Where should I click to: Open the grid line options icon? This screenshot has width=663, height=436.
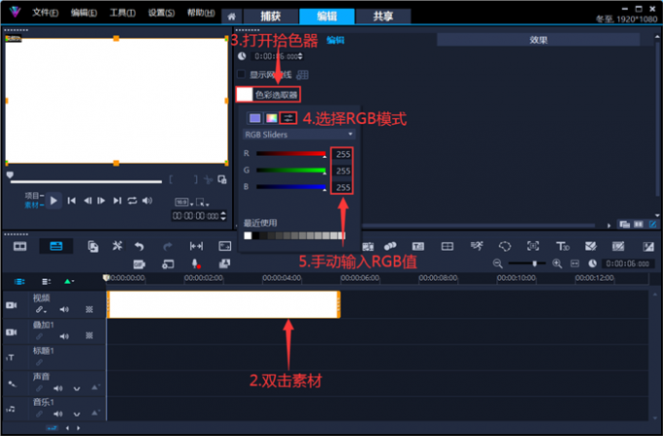(302, 75)
